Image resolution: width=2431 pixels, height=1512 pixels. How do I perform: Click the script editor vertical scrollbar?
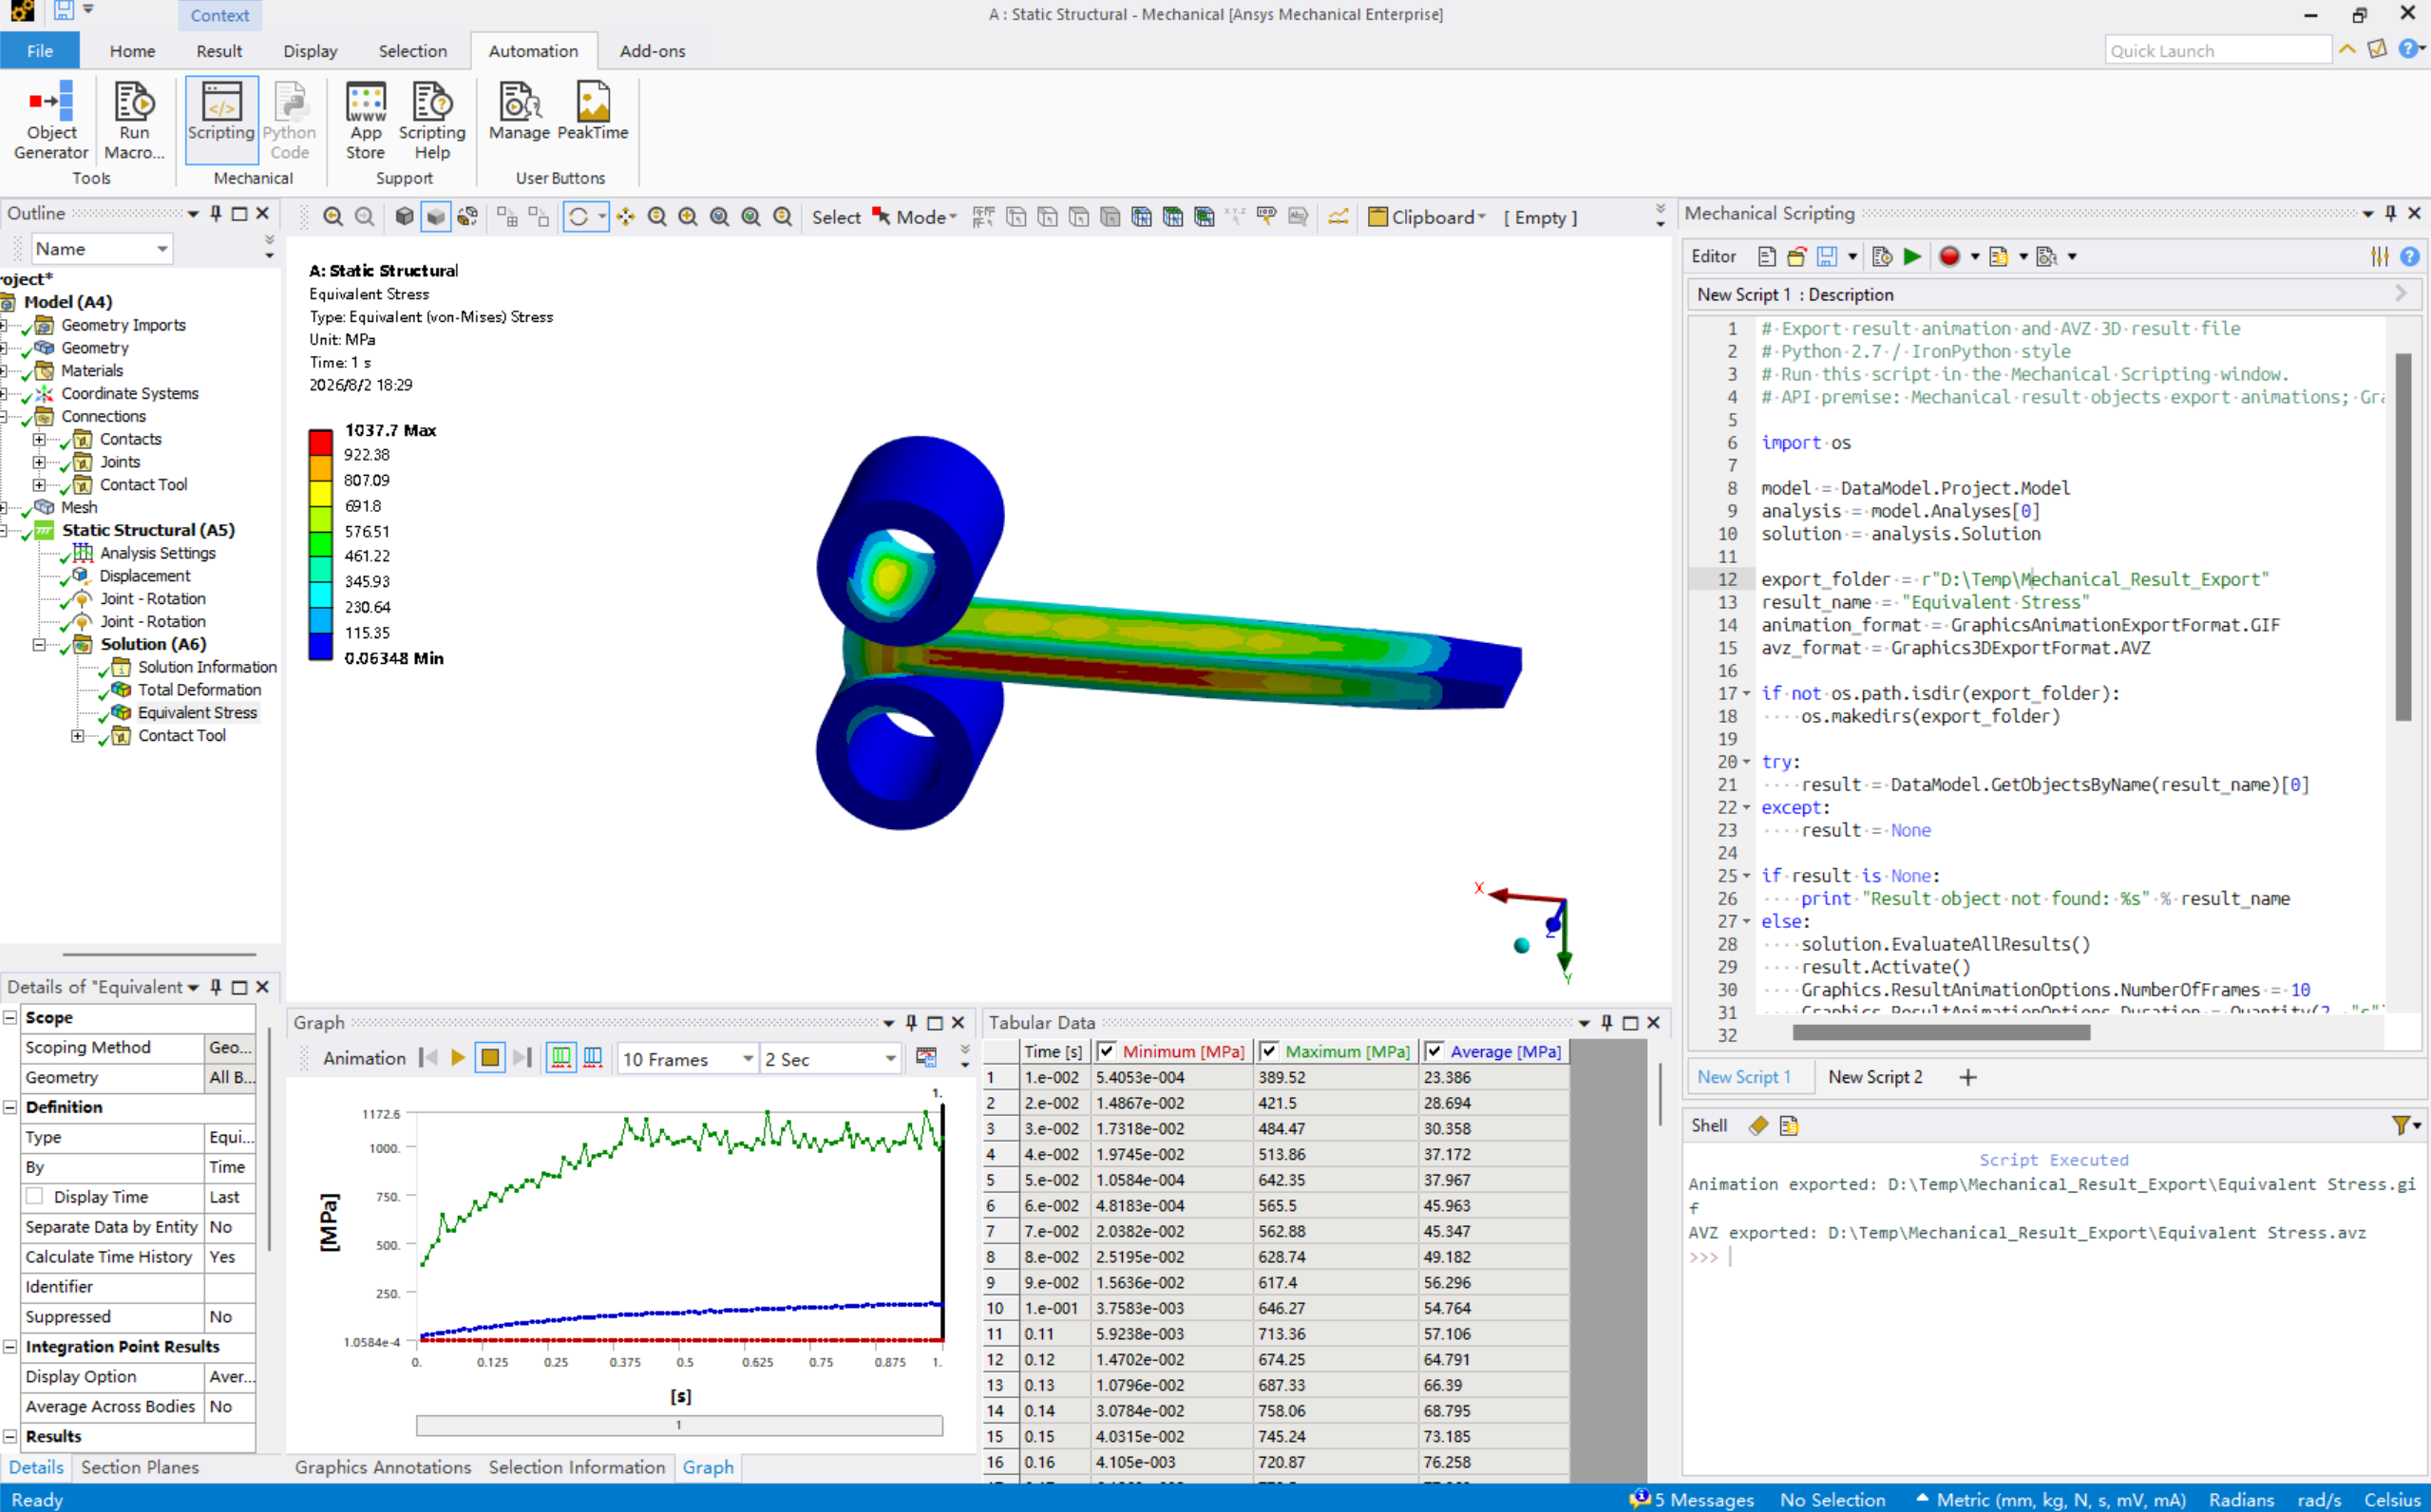(x=2403, y=537)
